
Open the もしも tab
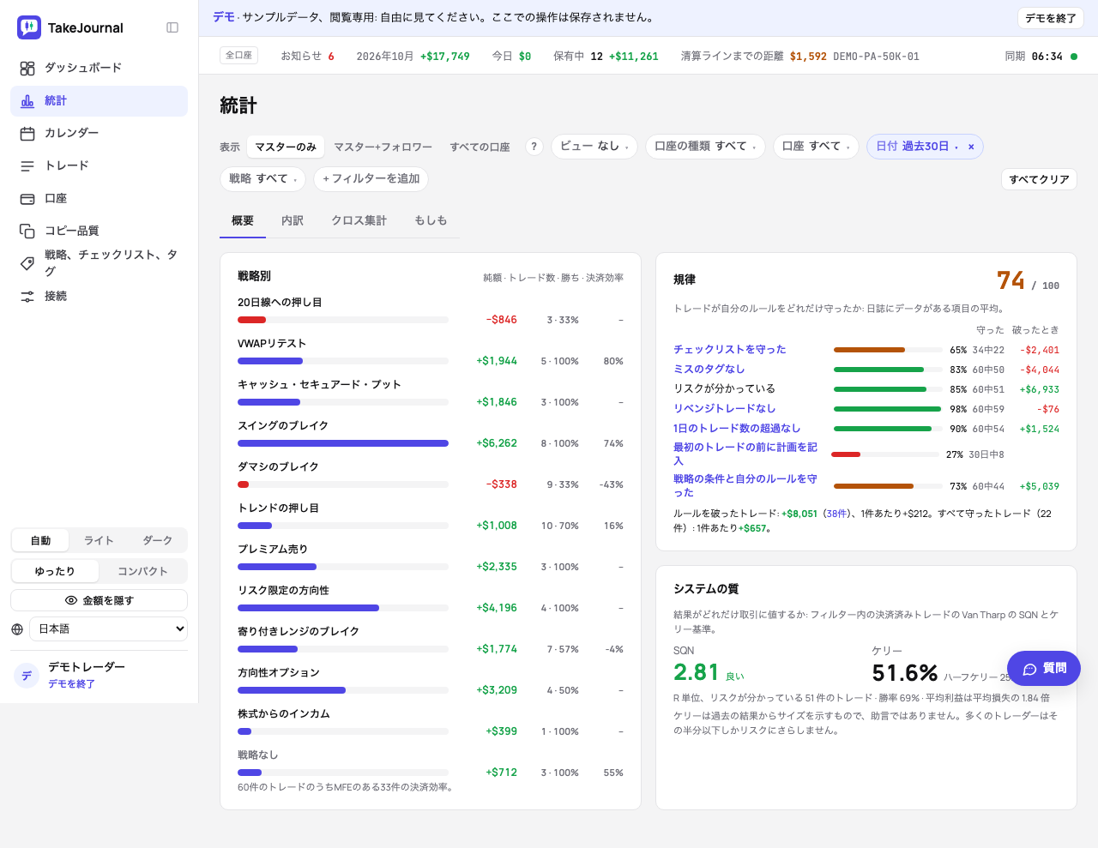click(431, 220)
